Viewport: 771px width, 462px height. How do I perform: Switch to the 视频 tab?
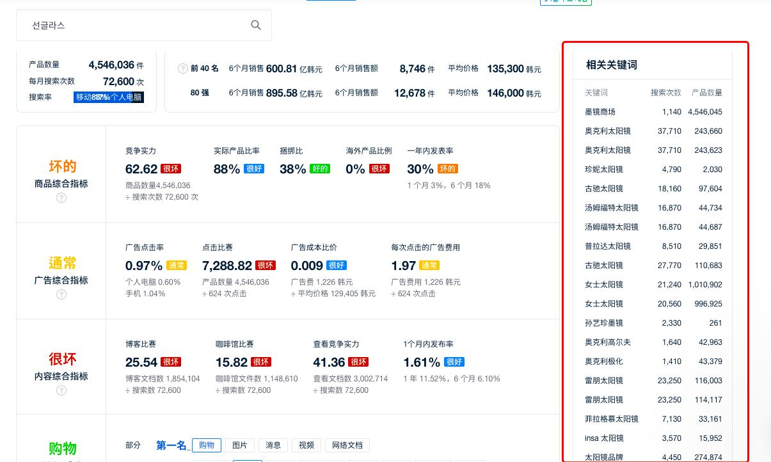coord(306,445)
